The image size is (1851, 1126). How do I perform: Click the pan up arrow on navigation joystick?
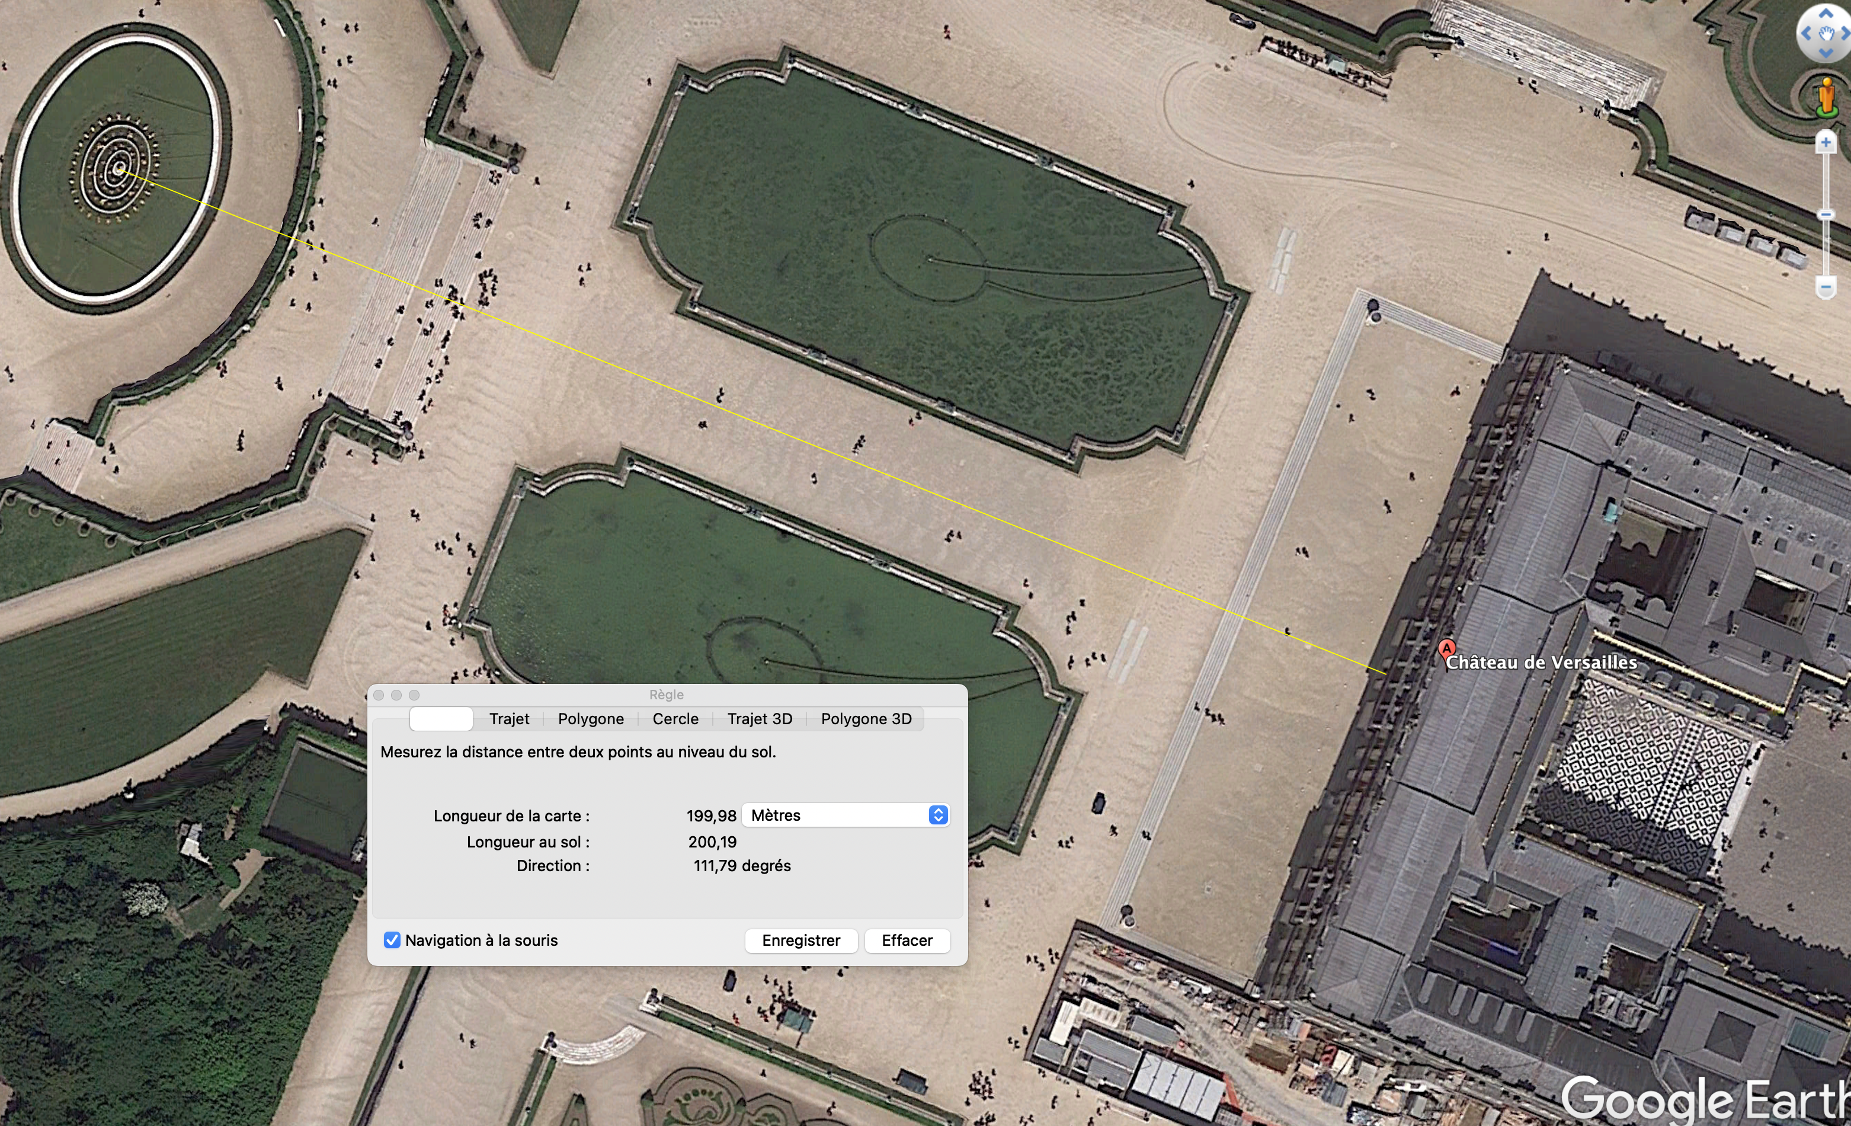1826,14
